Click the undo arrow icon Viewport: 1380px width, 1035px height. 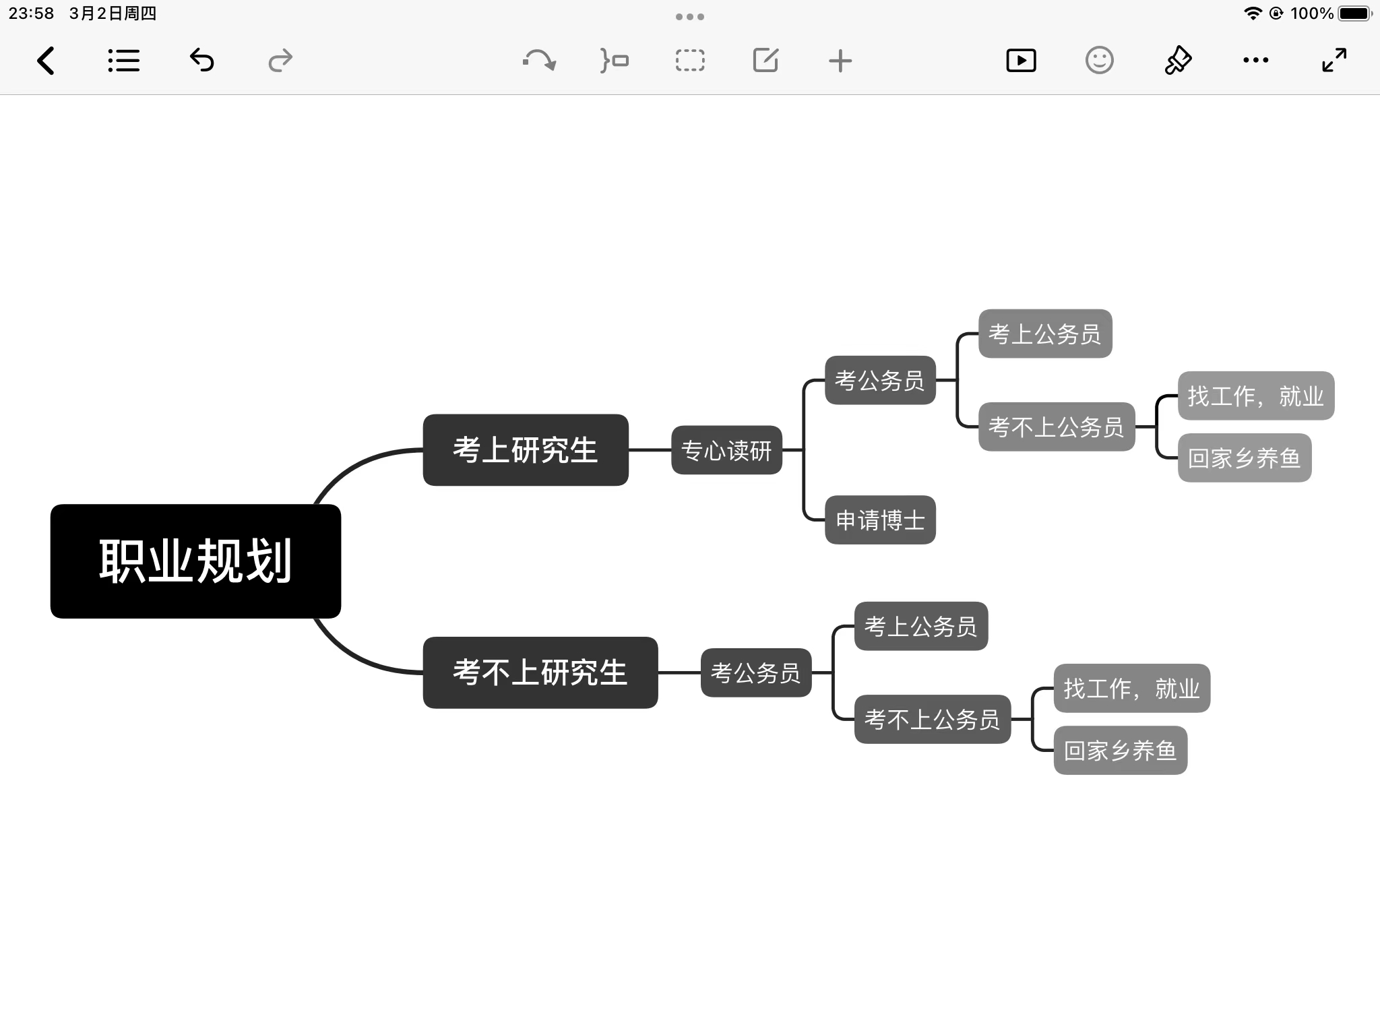[x=202, y=61]
